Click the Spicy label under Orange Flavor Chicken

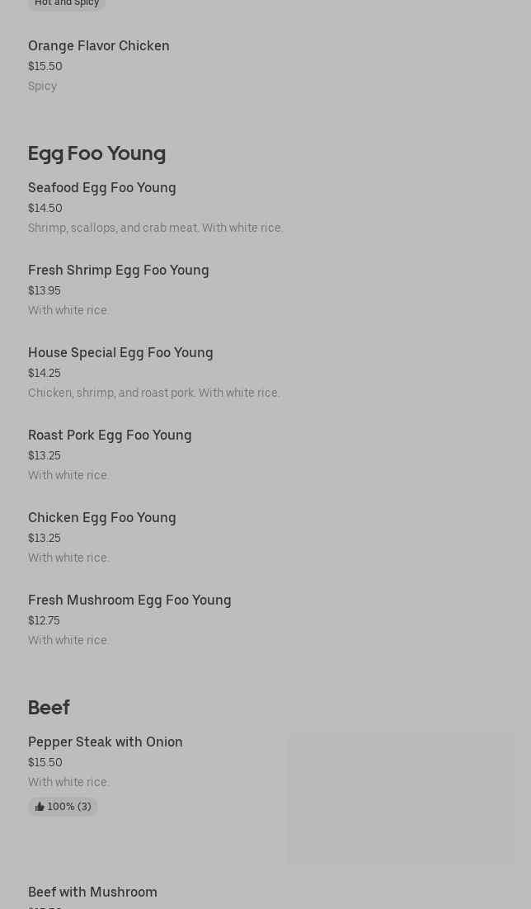coord(42,87)
